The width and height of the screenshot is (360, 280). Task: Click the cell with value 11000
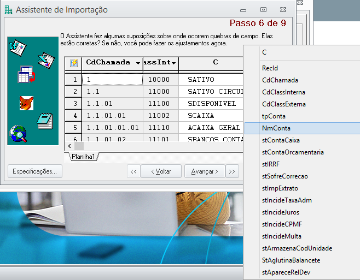point(161,92)
